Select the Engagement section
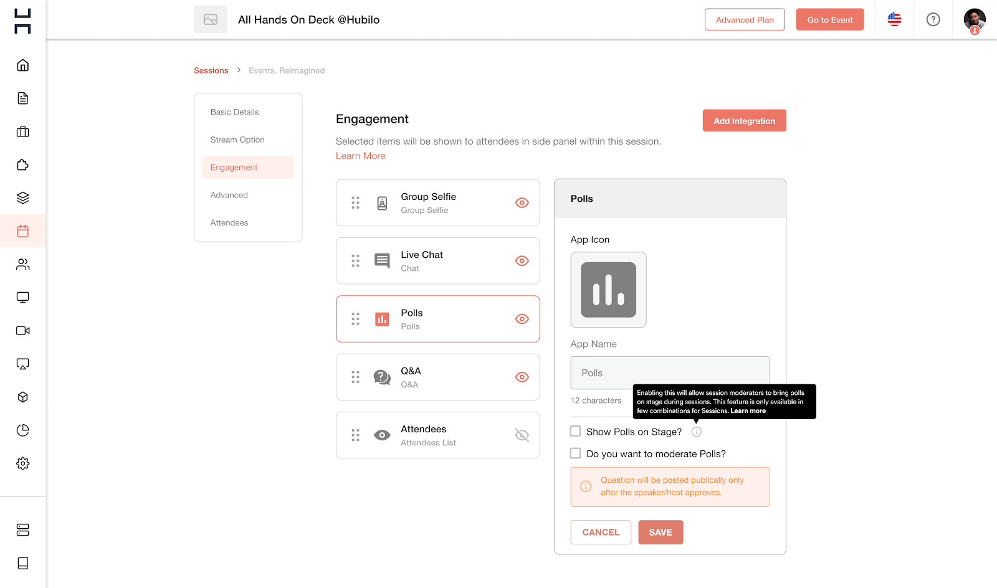Screen dimensions: 997x588 pyautogui.click(x=248, y=168)
